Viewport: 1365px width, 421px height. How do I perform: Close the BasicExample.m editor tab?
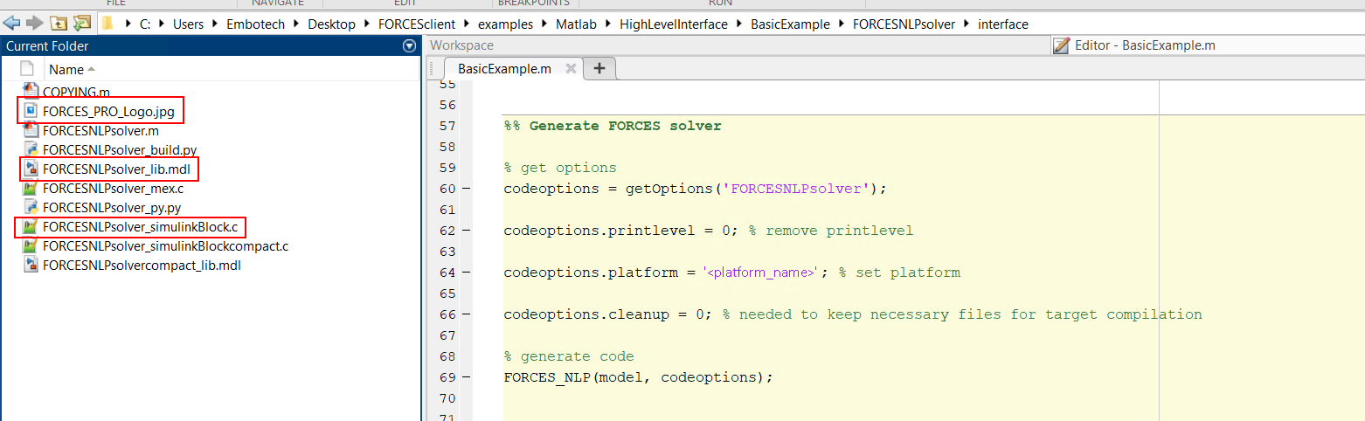pos(571,69)
